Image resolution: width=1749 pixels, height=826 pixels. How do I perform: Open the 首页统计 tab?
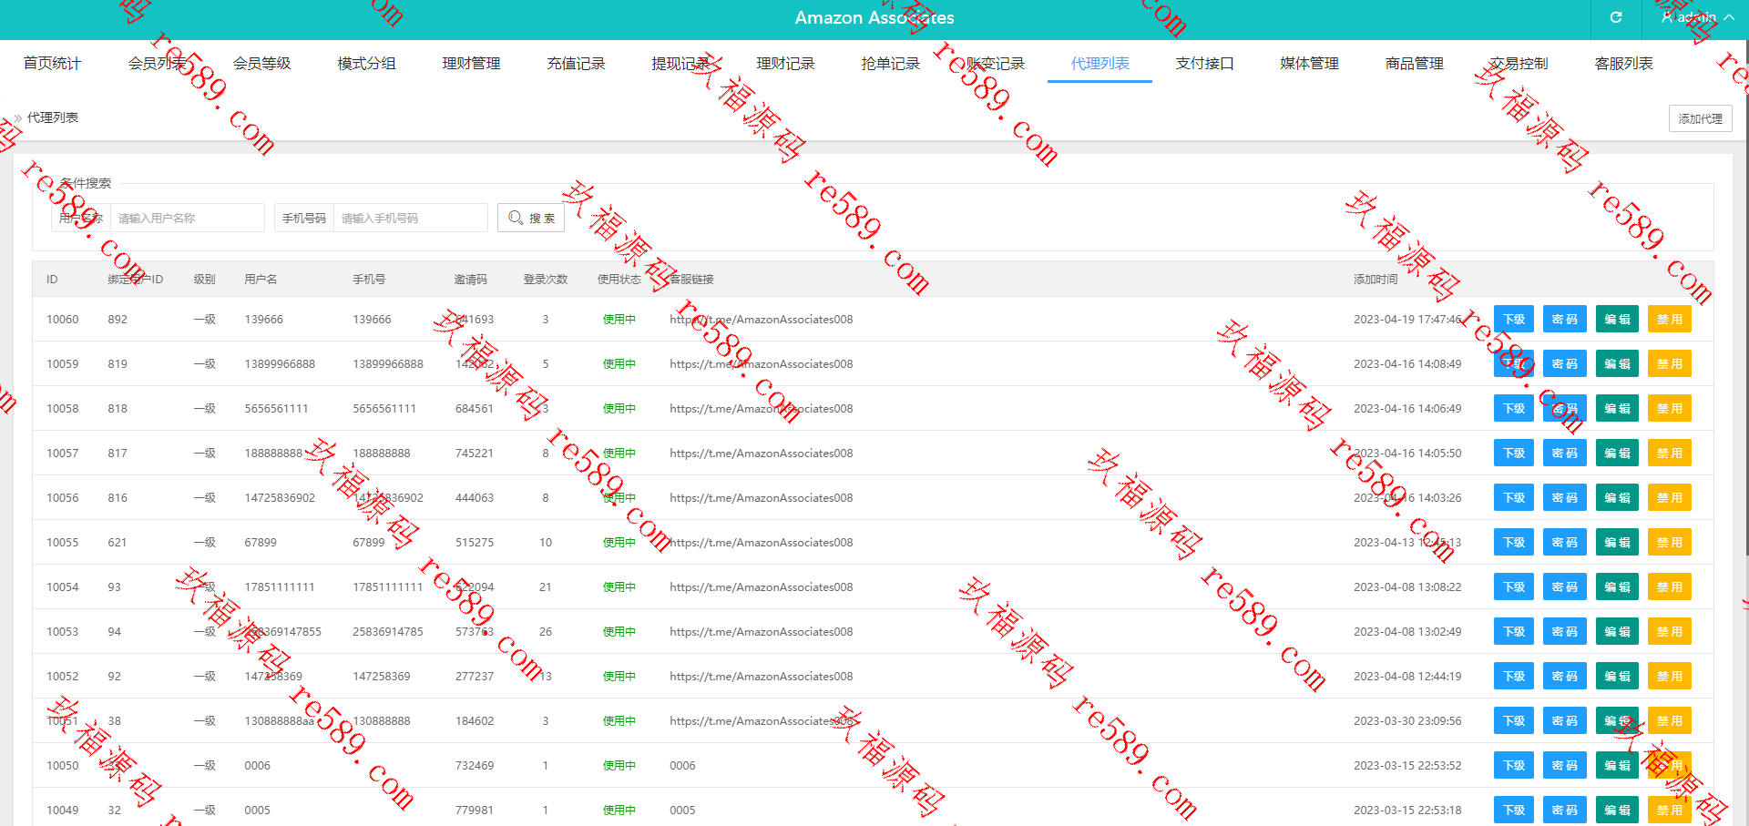tap(52, 63)
